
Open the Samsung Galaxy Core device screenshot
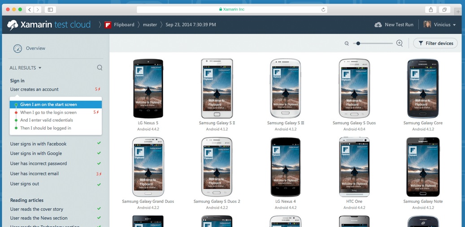coord(423,88)
